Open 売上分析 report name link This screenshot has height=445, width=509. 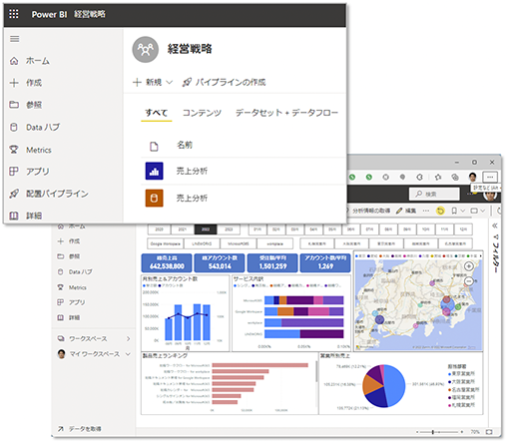[192, 171]
